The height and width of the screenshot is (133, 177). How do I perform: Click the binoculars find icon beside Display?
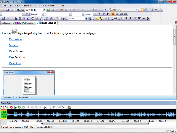pos(47,19)
